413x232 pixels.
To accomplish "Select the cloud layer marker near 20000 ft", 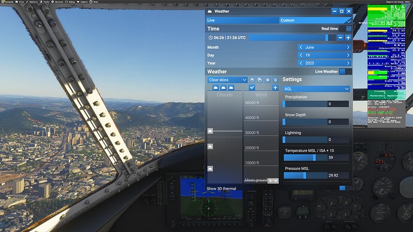I will tap(210, 146).
